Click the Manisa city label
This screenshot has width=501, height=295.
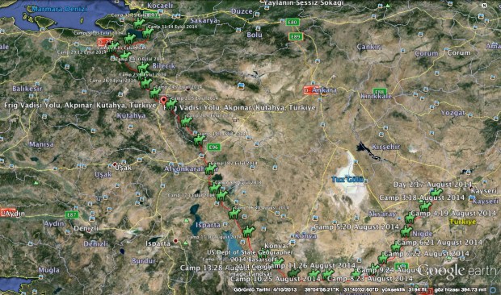point(41,144)
